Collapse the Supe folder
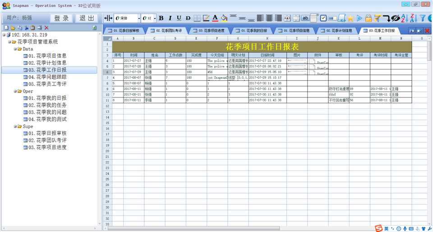 point(15,126)
